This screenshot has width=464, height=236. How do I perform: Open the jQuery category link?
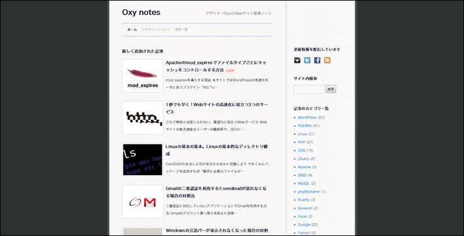coord(303,159)
